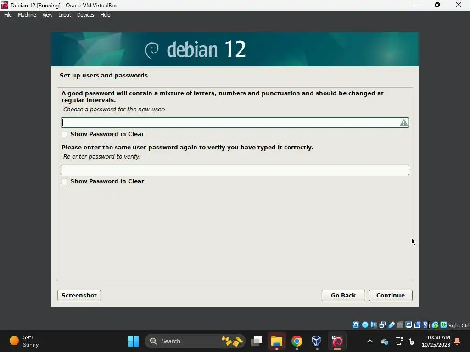Open the Devices menu
The height and width of the screenshot is (352, 470).
click(x=85, y=15)
